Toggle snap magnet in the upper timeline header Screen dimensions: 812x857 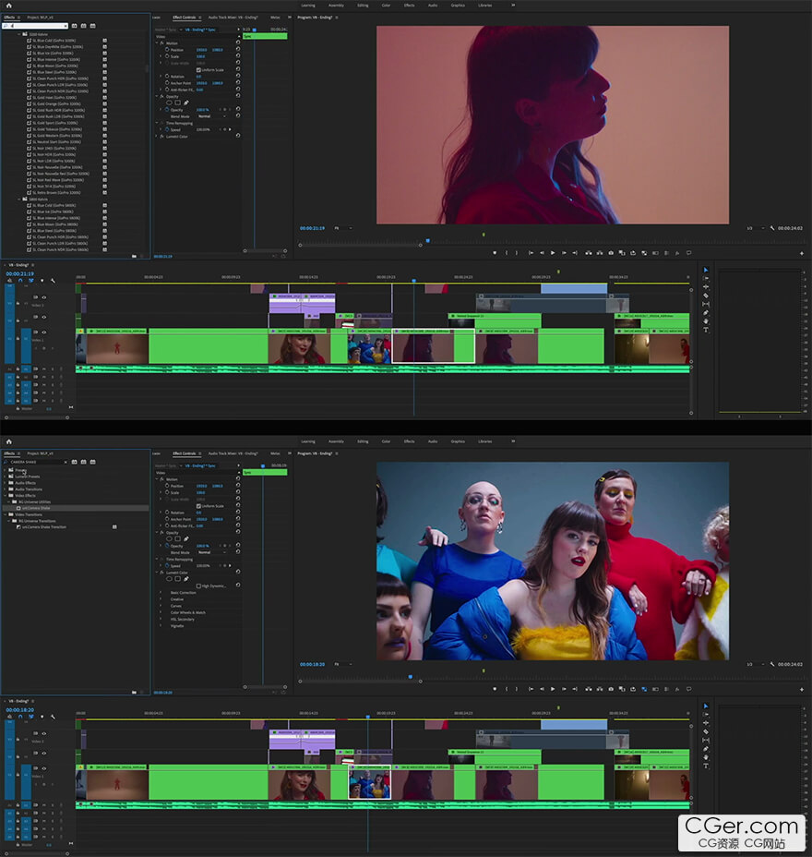(x=20, y=281)
